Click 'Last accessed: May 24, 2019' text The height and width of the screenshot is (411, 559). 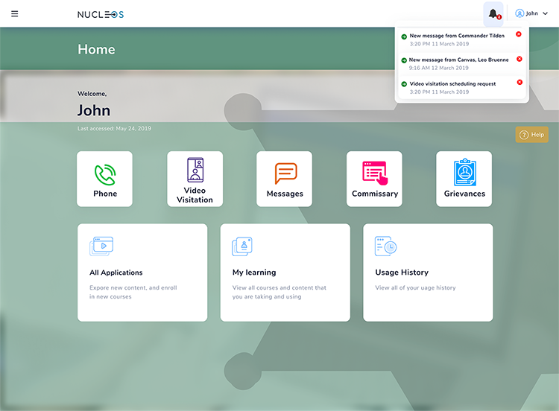click(x=115, y=129)
